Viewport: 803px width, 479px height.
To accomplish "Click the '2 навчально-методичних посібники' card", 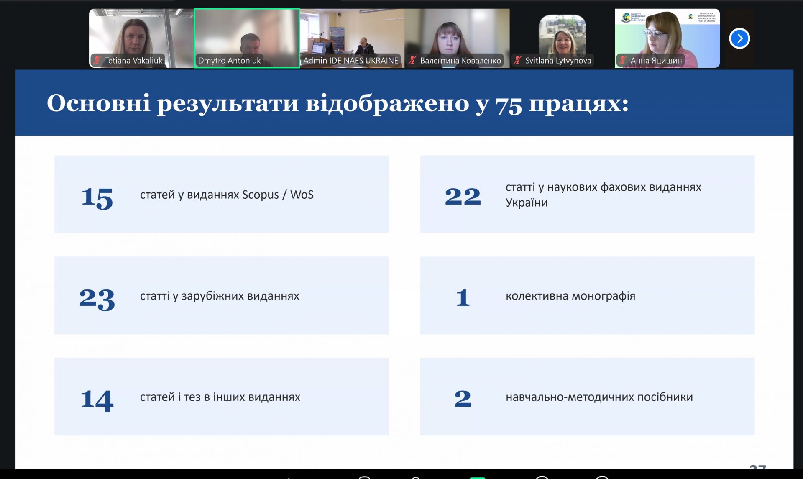I will (587, 397).
